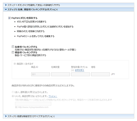Select はい、通常通りに買える radio option
This screenshot has width=137, height=121.
13,92
